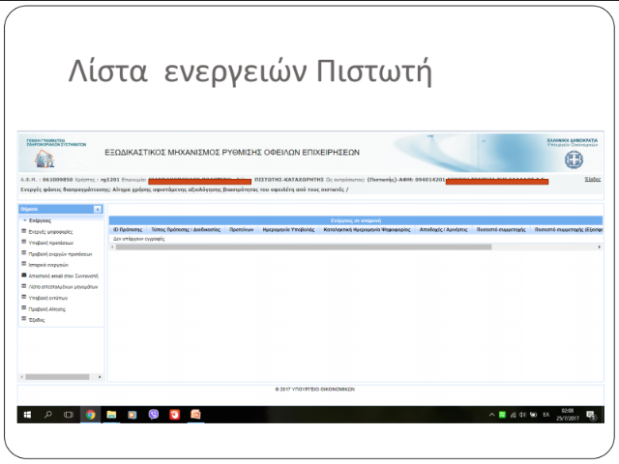619x464 pixels.
Task: Click the Υποβολή εντύπων sidebar item
Action: click(48, 299)
